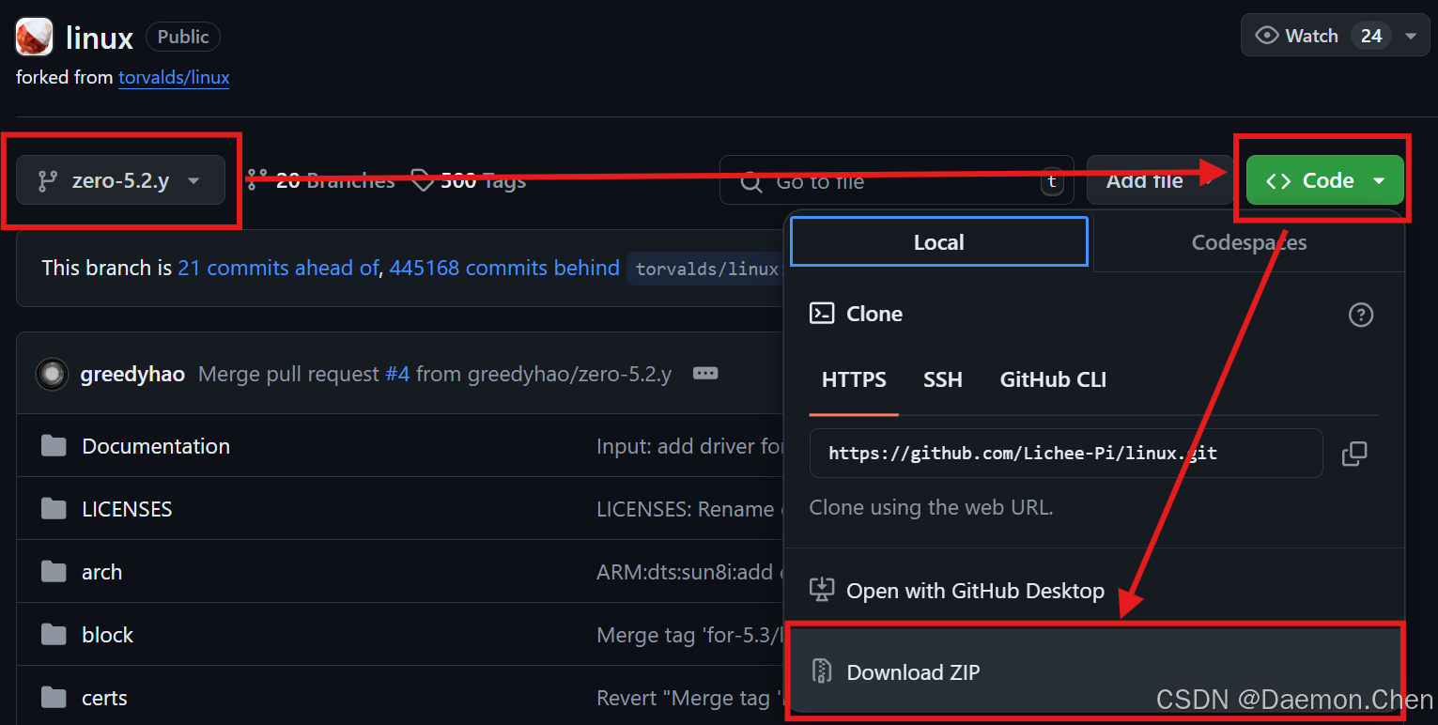1438x725 pixels.
Task: Click the repository avatar icon
Action: (x=34, y=36)
